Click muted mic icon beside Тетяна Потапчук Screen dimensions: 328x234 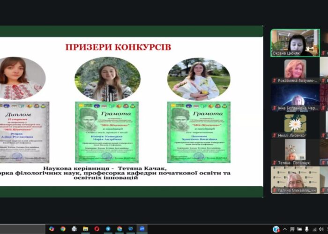pyautogui.click(x=275, y=163)
